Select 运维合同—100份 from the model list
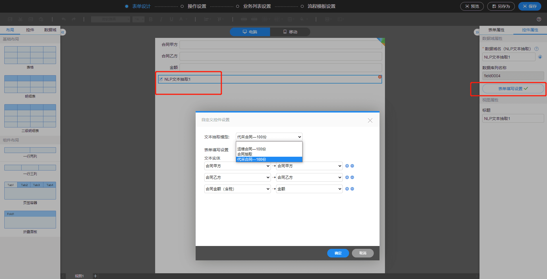The width and height of the screenshot is (547, 279). click(x=269, y=149)
